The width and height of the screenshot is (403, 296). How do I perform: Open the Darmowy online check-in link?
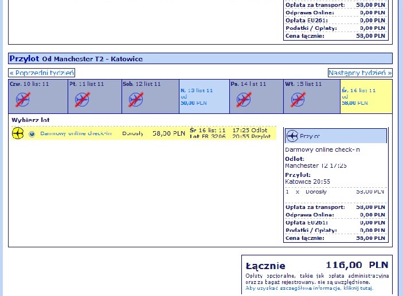click(76, 133)
